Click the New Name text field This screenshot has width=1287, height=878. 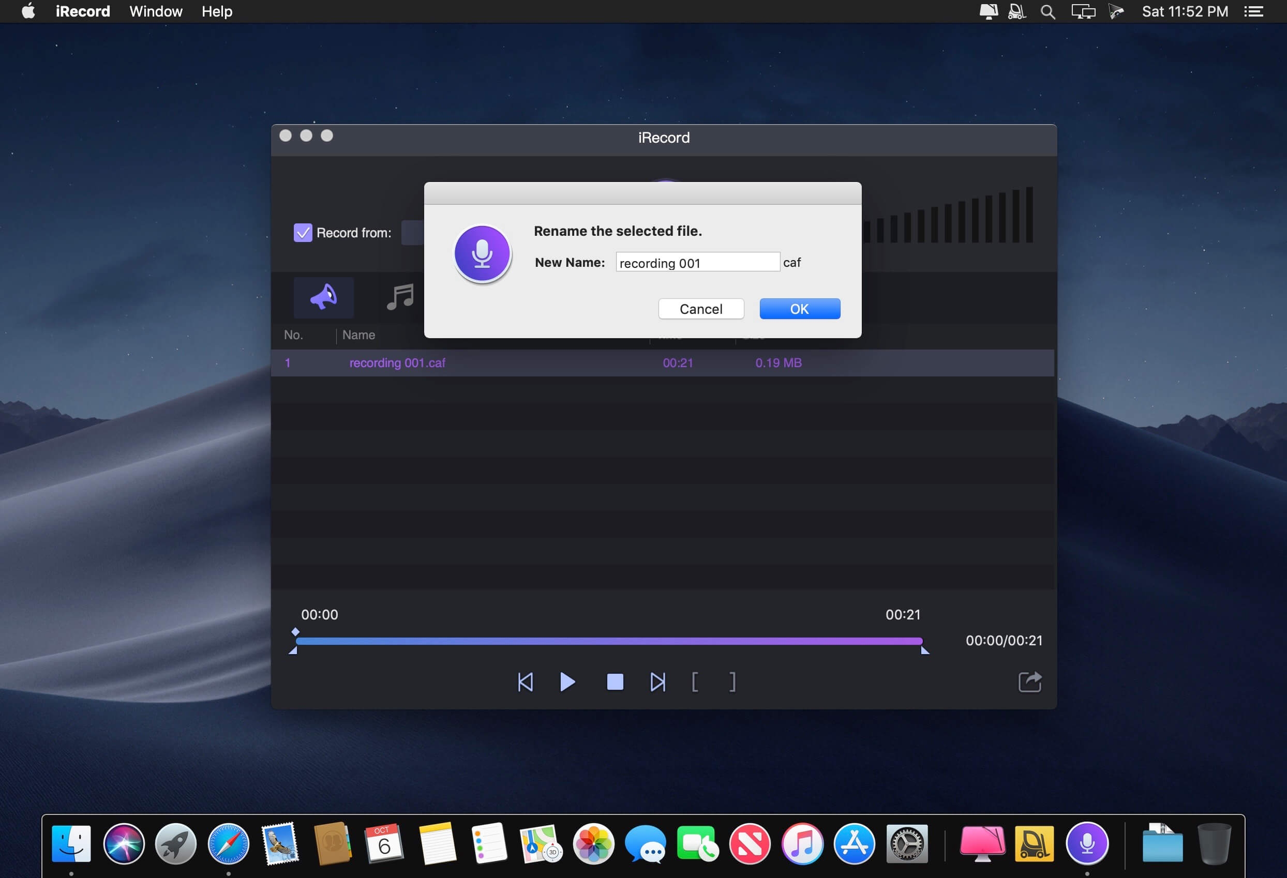pos(697,262)
